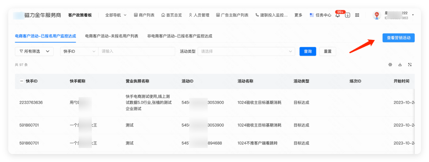This screenshot has width=429, height=162.
Task: Click the 活动ID column header
Action: [x=188, y=81]
